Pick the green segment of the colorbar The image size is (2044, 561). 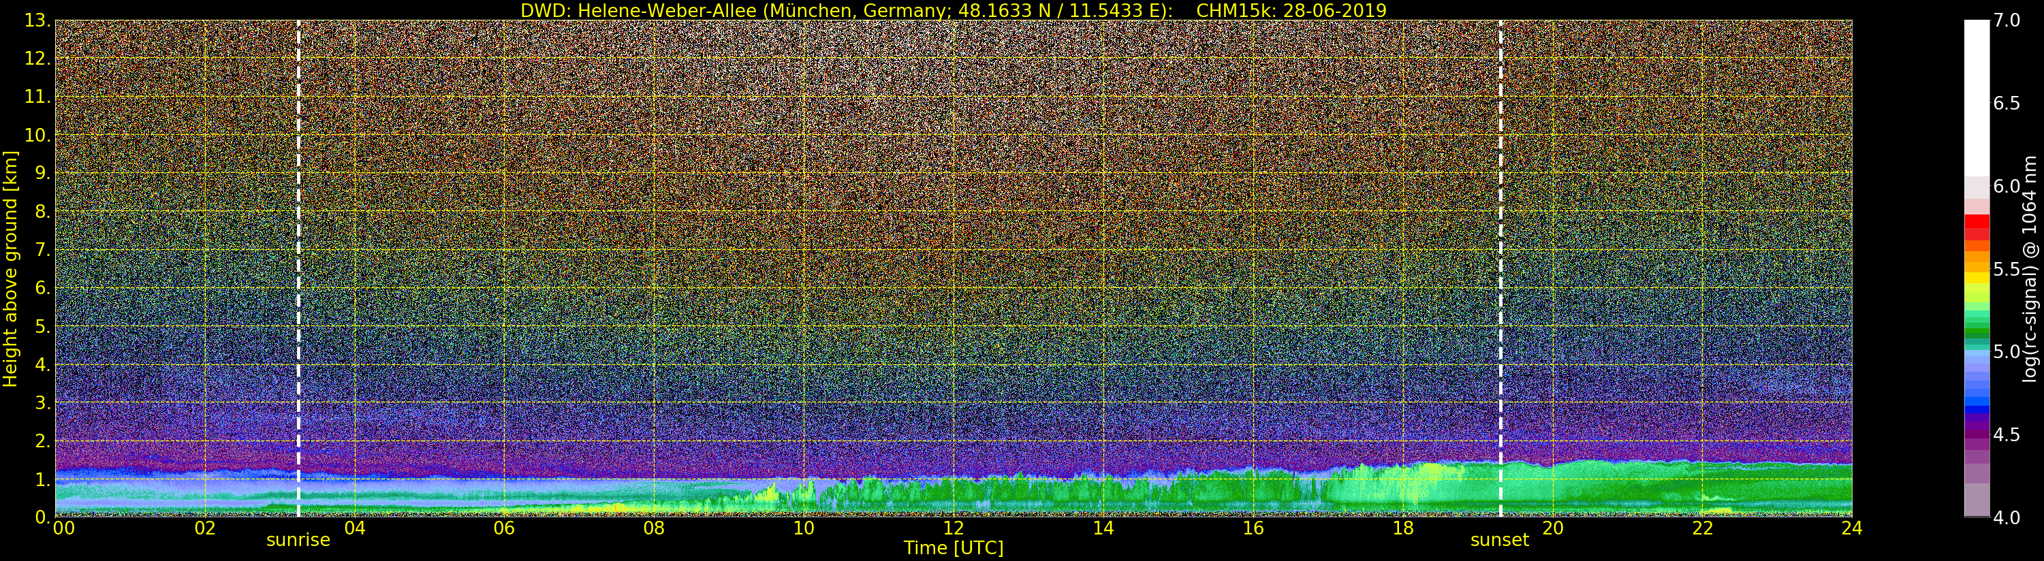click(1977, 330)
